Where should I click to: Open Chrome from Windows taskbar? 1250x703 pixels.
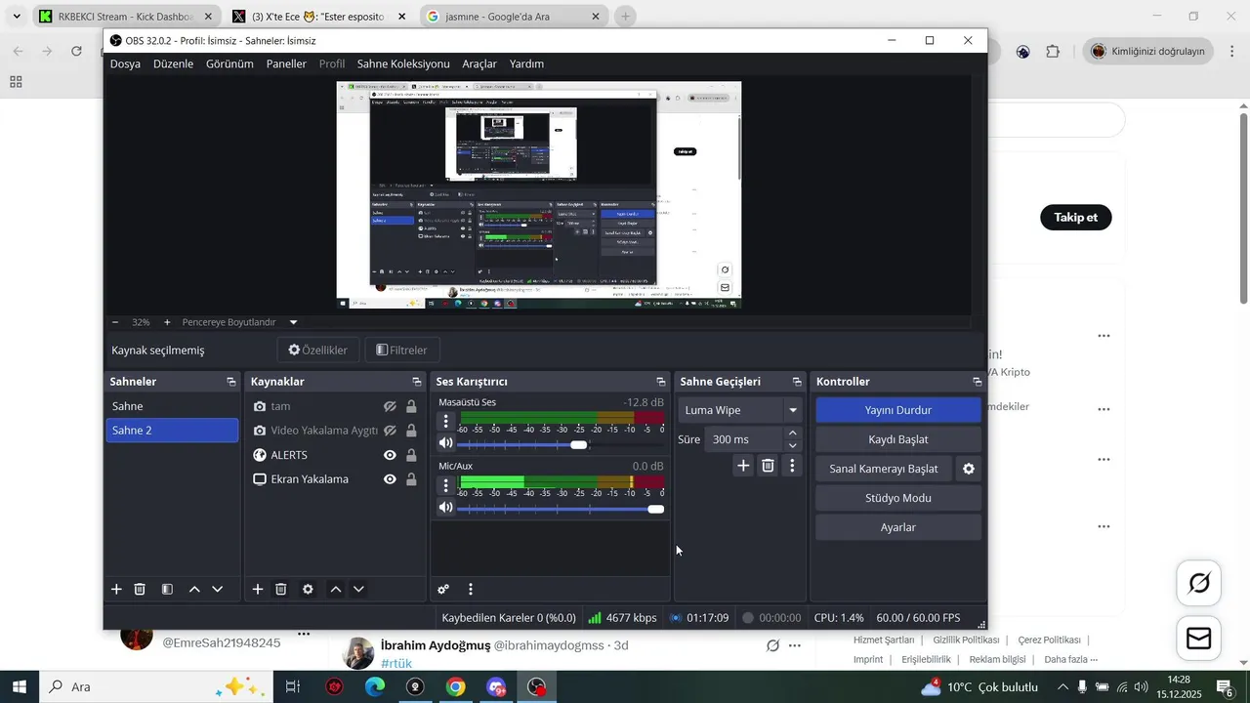point(456,687)
